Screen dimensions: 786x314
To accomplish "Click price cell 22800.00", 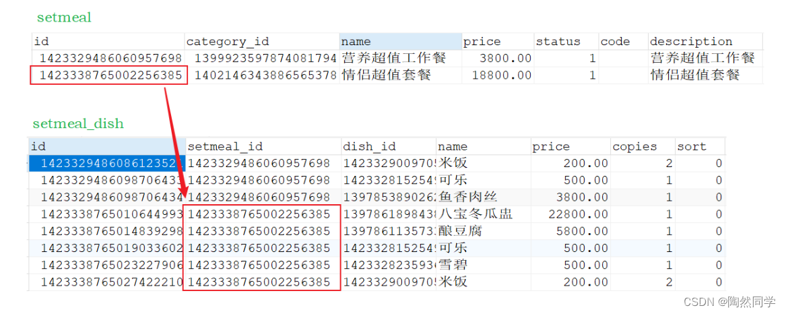I will coord(571,214).
